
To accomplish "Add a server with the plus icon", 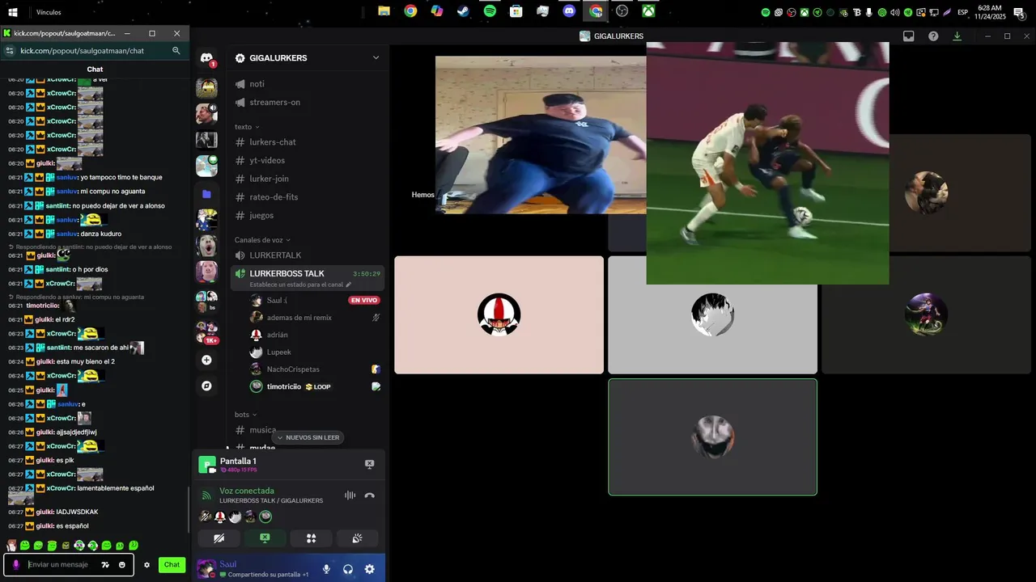I will [x=206, y=360].
